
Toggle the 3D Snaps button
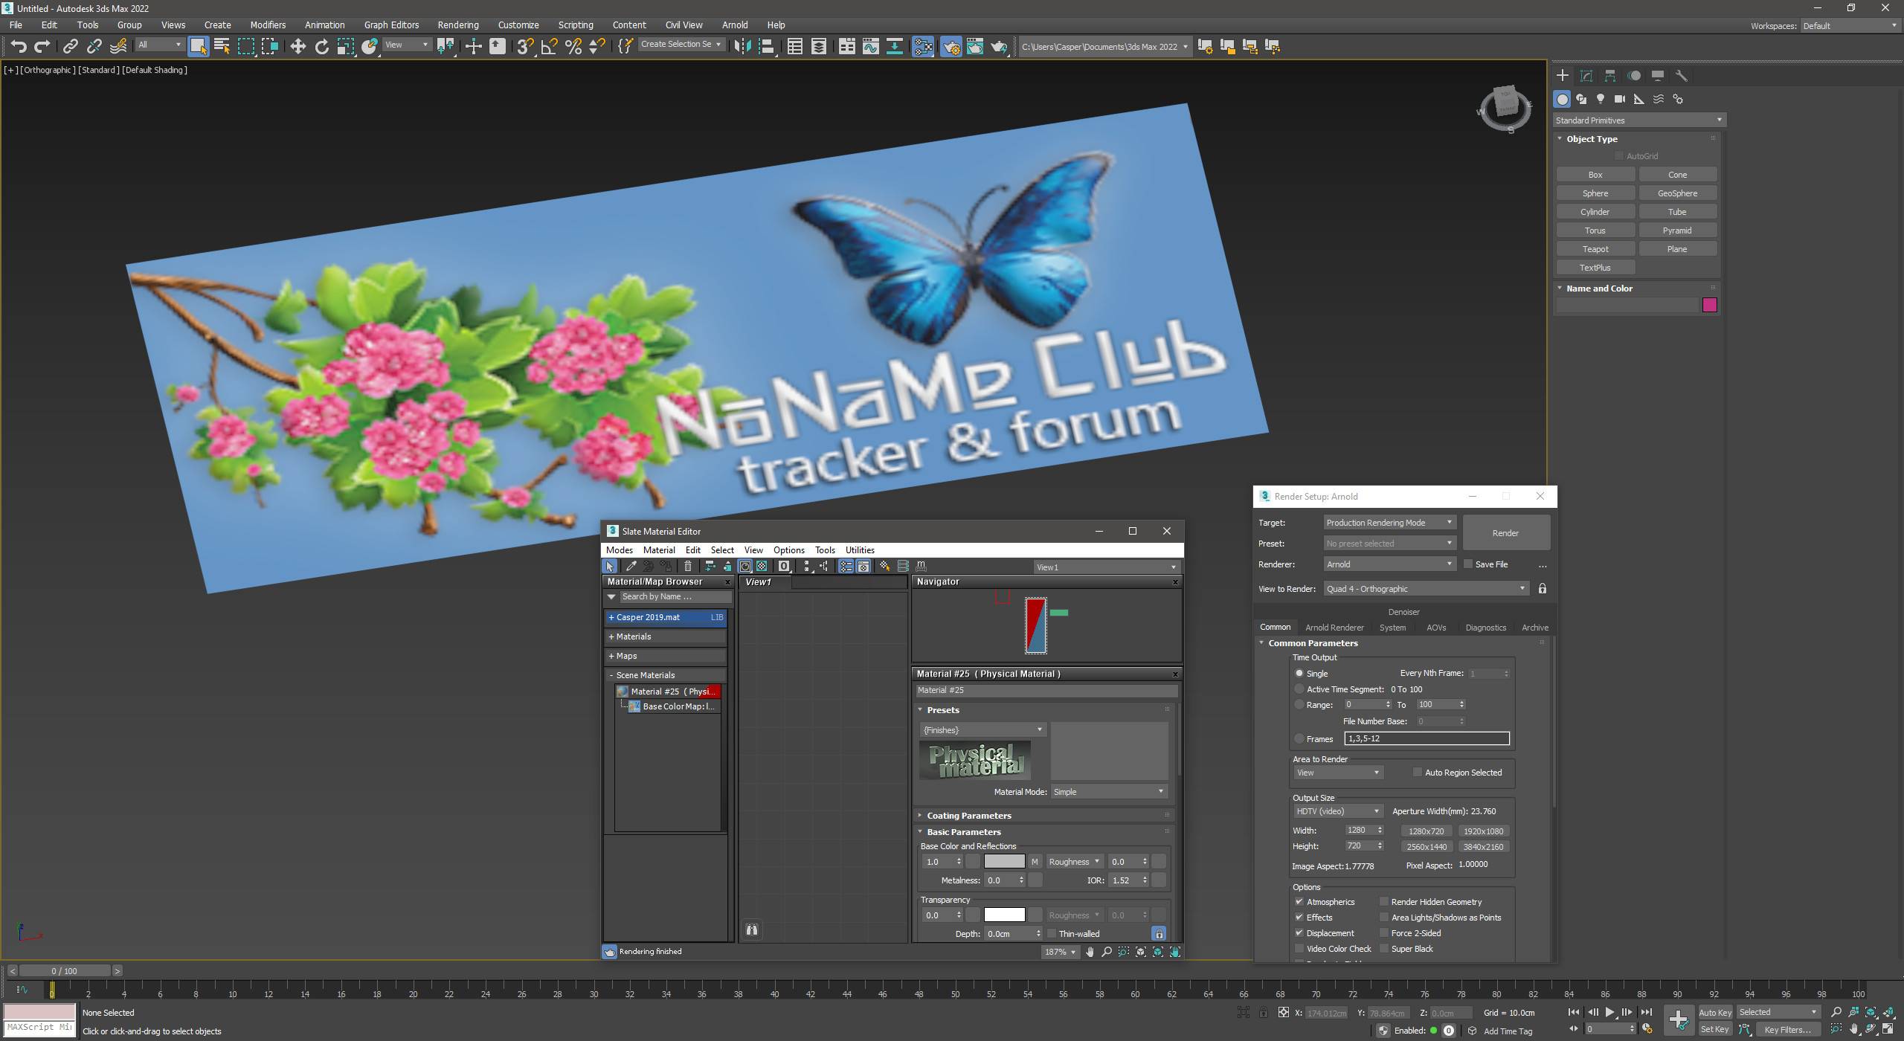point(525,46)
